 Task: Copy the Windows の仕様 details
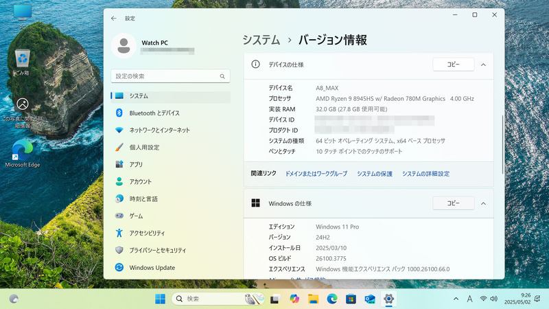tap(453, 203)
